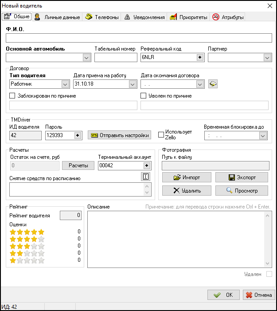277x311 pixels.
Task: Expand the 'Основной автомобиль' dropdown
Action: pos(86,57)
